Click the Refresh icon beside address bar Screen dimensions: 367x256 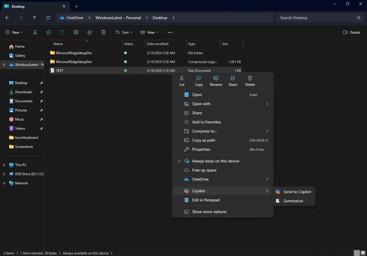click(48, 18)
